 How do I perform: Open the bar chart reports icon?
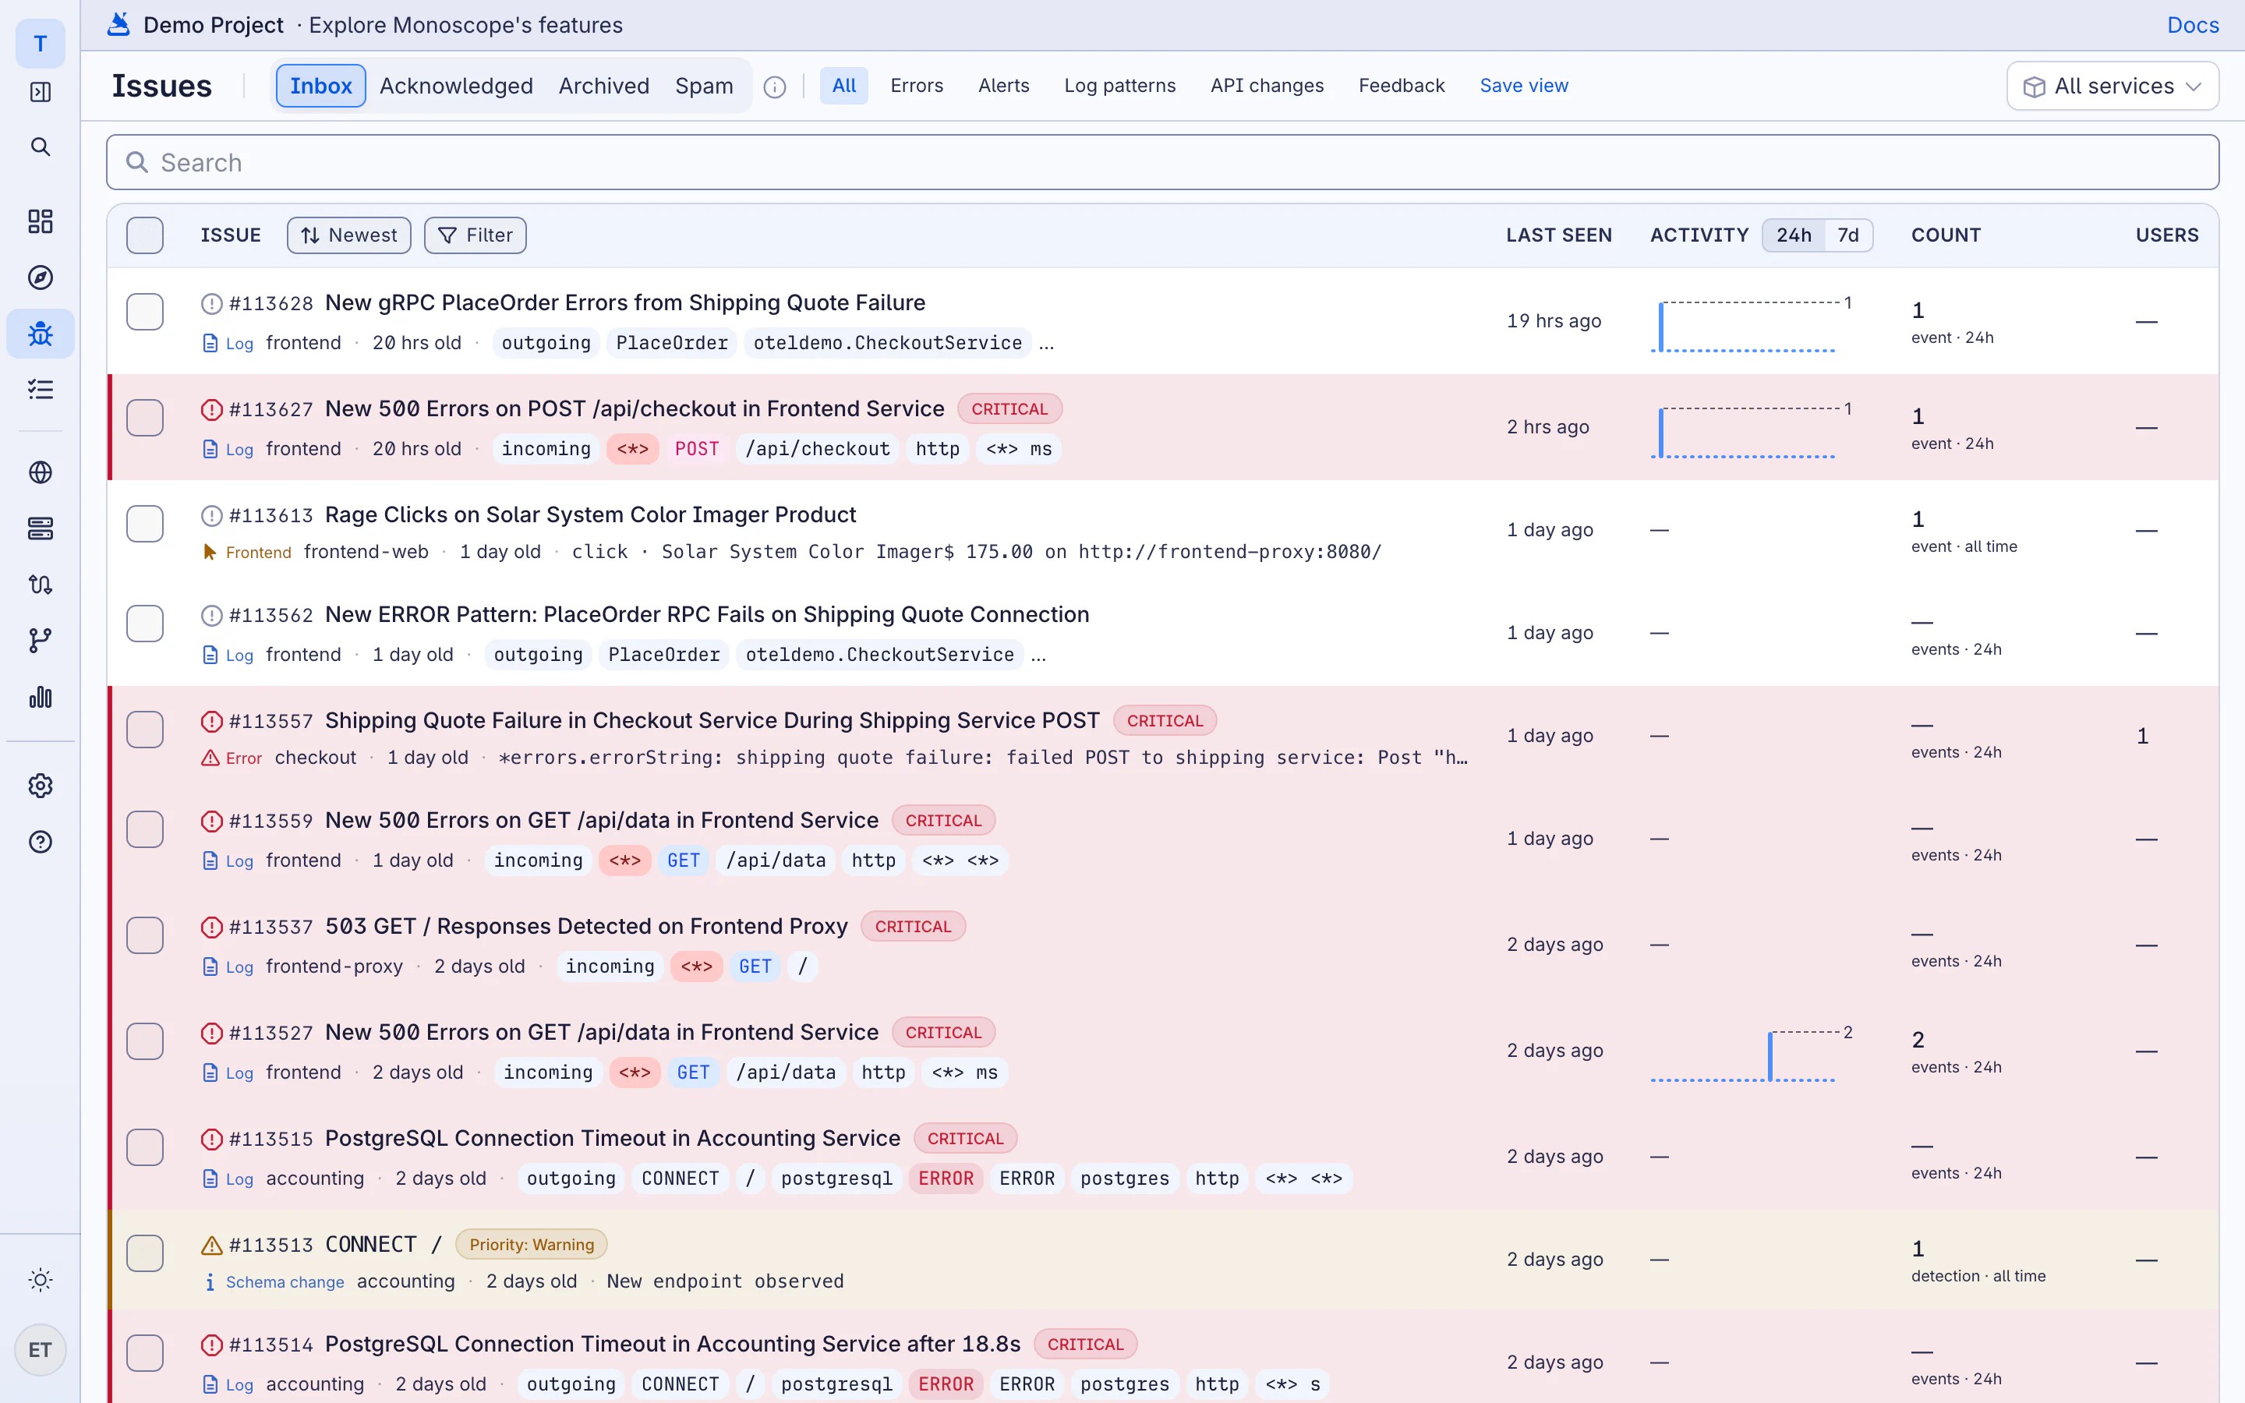40,697
